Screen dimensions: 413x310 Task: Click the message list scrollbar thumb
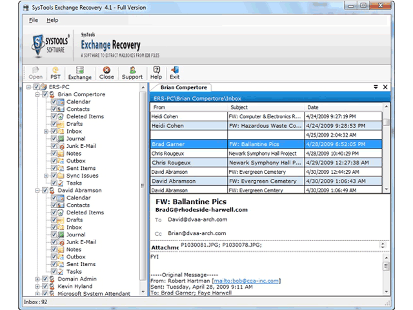386,122
